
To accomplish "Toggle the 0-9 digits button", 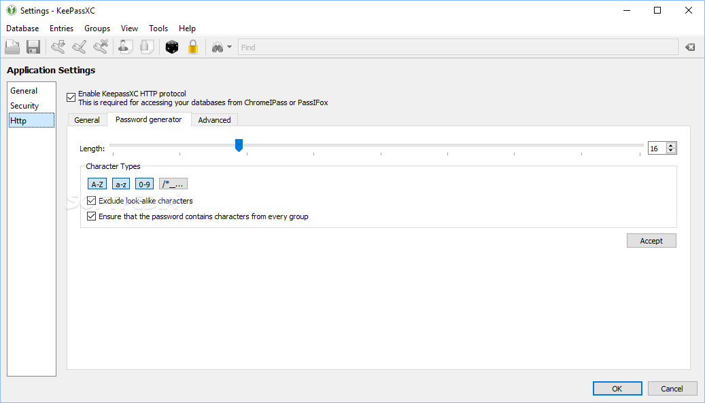I will click(144, 184).
